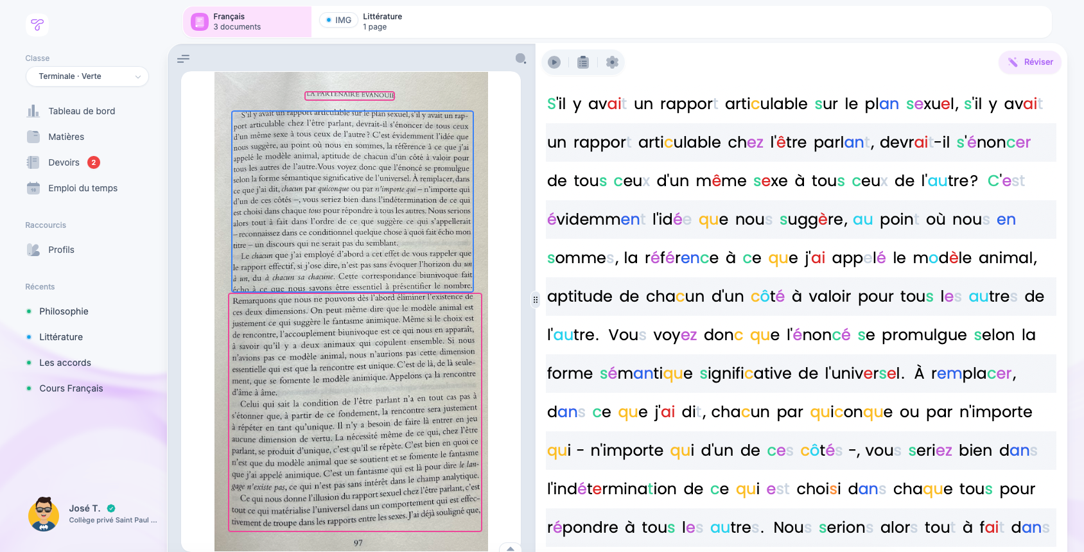
Task: Open Profils shortcut
Action: coord(61,250)
